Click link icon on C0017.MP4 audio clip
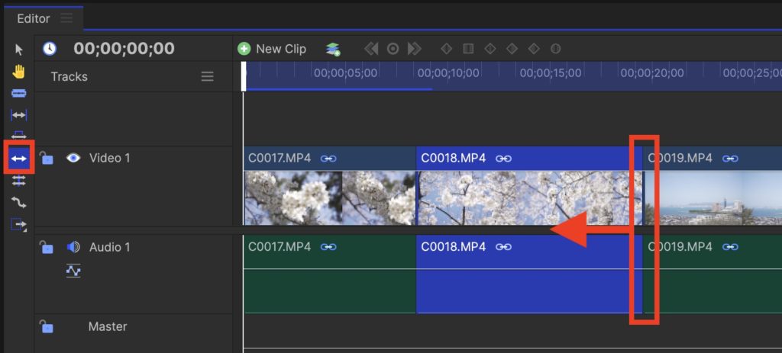Screen dimensions: 782x353 pos(328,247)
